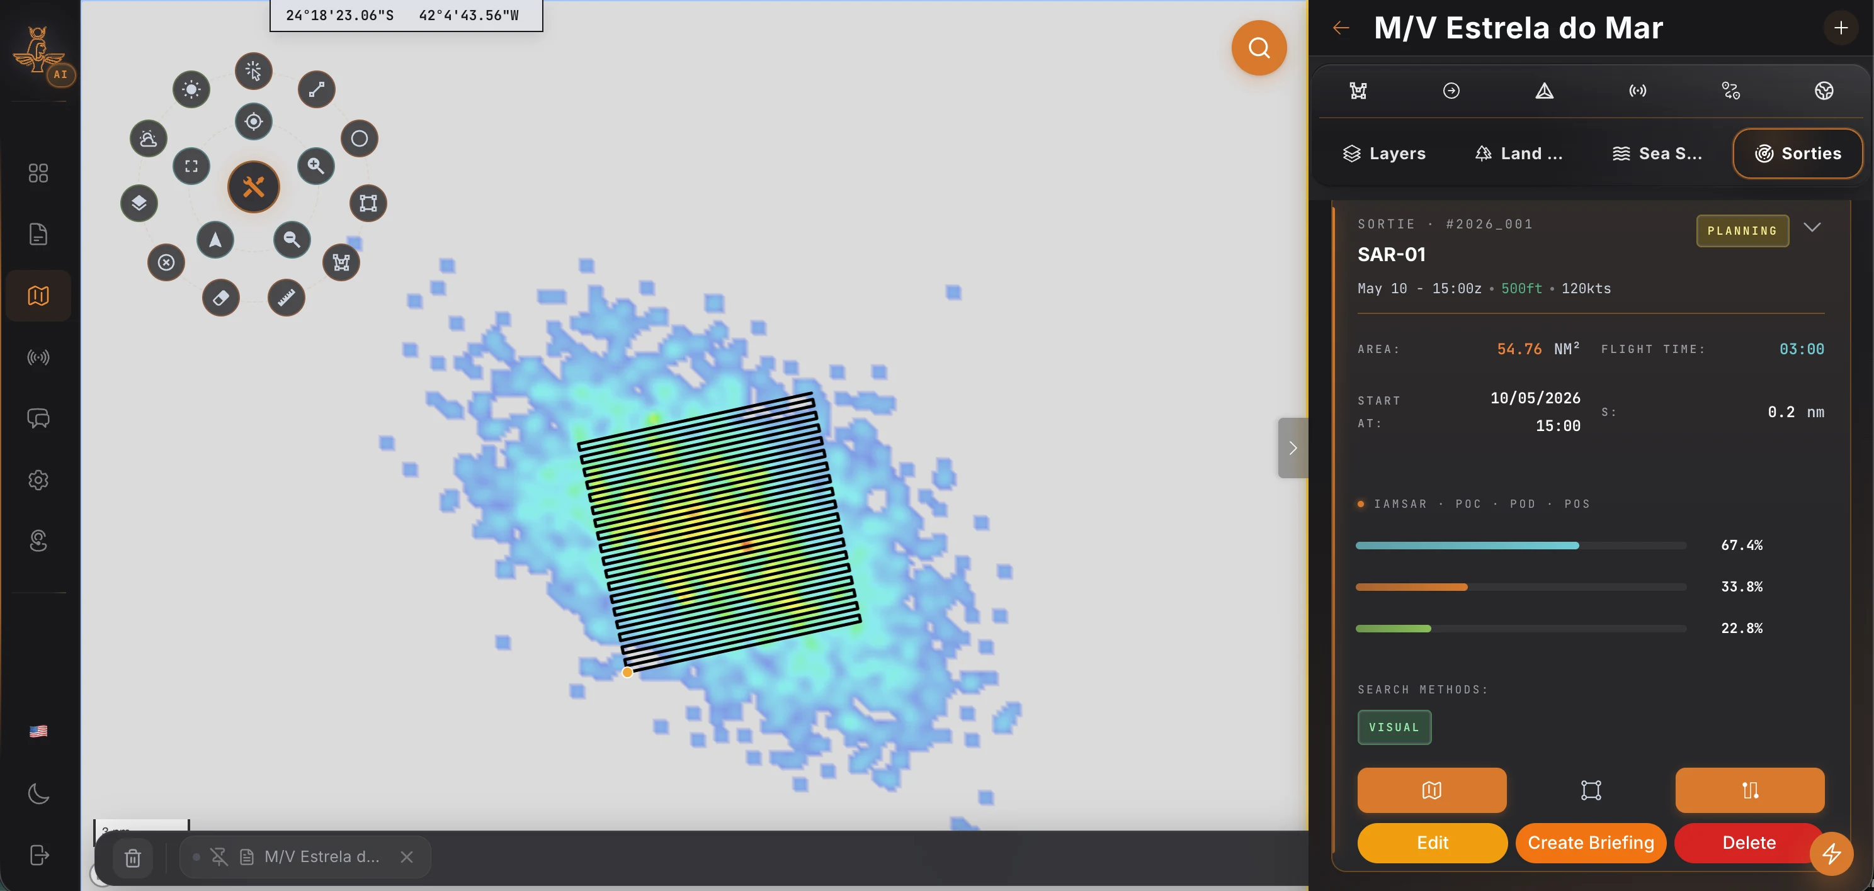Click the red Delete button
This screenshot has width=1874, height=891.
coord(1749,843)
